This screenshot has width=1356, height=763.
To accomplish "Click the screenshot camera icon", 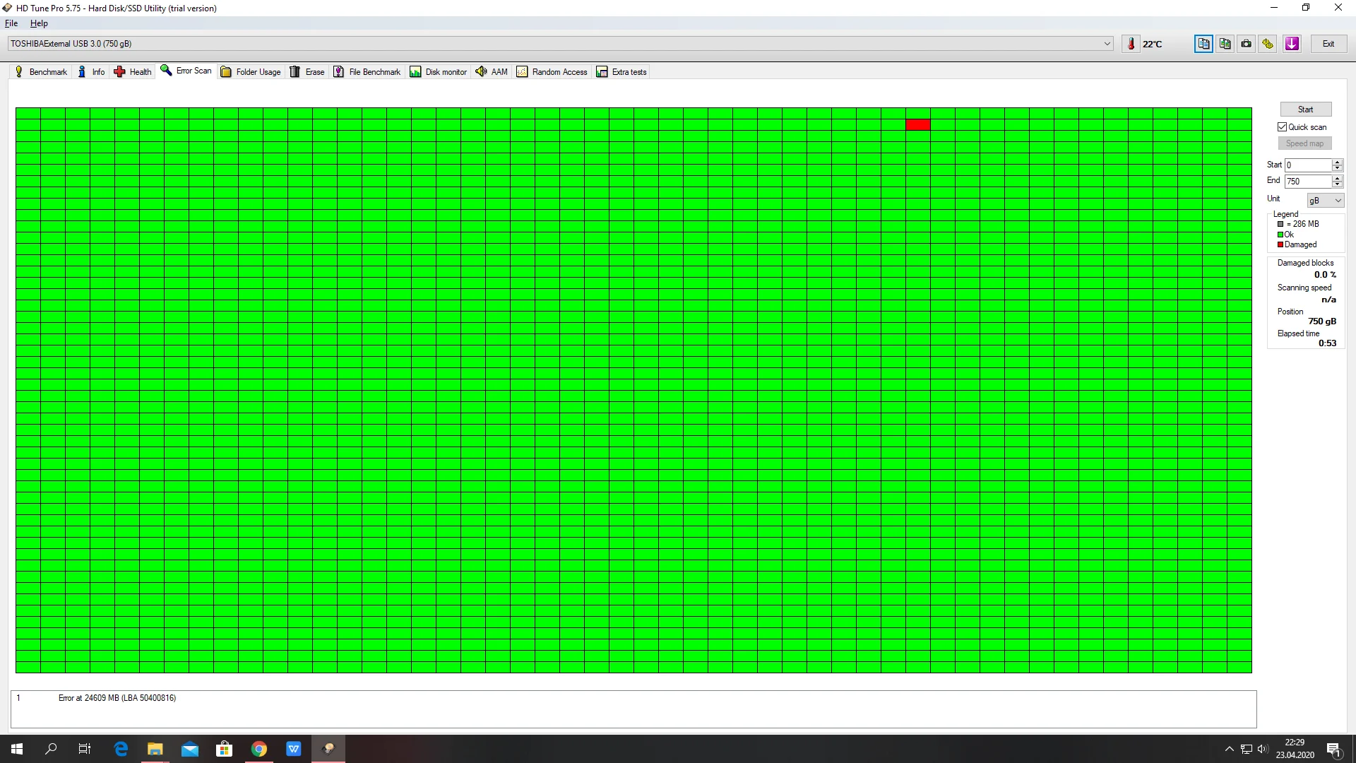I will [x=1246, y=43].
